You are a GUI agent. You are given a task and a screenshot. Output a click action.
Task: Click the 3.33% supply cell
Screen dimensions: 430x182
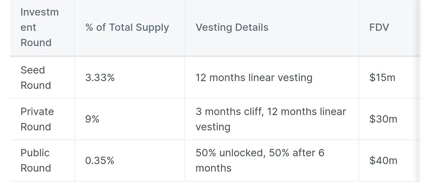click(x=100, y=78)
